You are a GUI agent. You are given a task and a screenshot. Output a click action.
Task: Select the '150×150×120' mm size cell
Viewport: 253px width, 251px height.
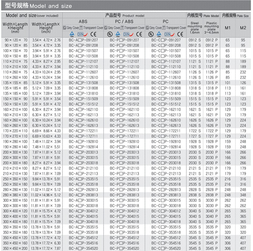(x=15, y=104)
